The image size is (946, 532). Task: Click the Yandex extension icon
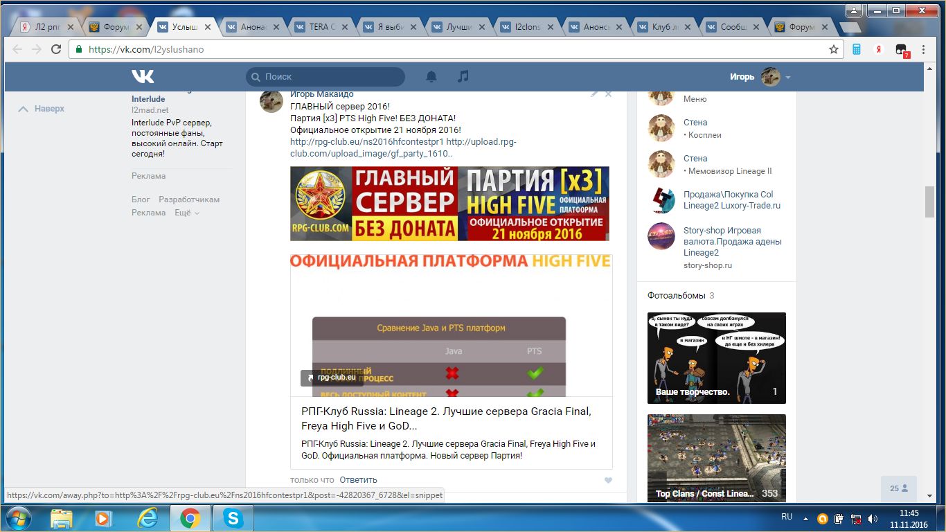coord(878,49)
